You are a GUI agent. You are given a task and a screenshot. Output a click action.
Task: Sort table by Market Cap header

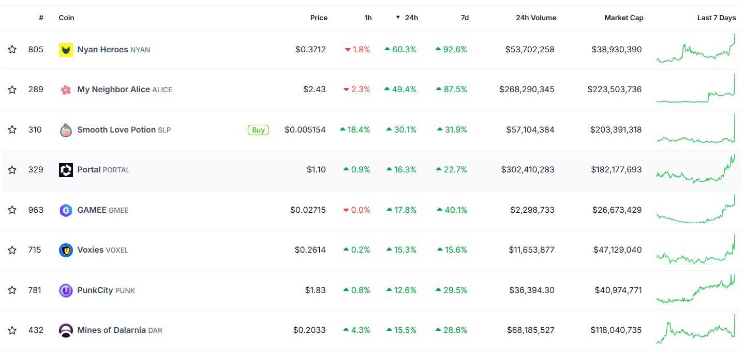pos(623,18)
